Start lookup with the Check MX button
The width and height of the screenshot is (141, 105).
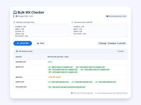pyautogui.click(x=23, y=43)
